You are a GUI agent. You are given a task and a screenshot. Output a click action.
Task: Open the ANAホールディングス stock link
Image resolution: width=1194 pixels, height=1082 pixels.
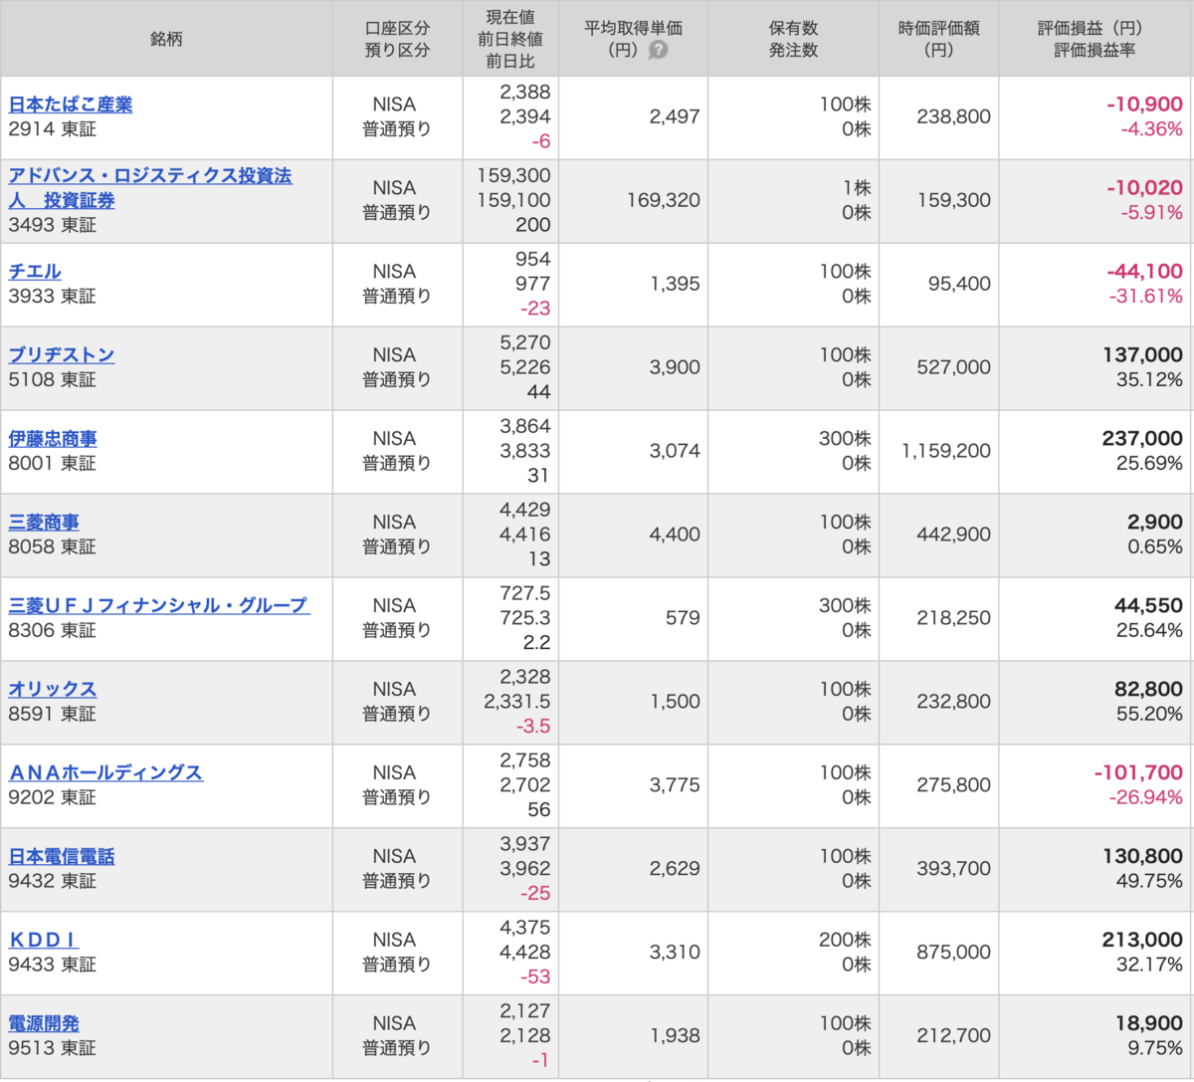point(105,772)
